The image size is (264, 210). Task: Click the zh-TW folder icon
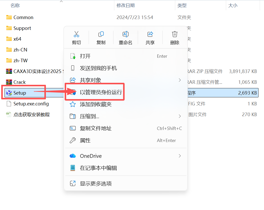pos(9,60)
